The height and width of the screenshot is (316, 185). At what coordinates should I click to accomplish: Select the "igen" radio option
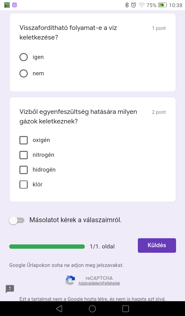[24, 57]
